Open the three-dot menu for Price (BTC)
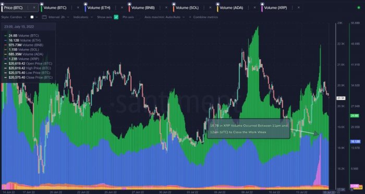 [x=28, y=8]
